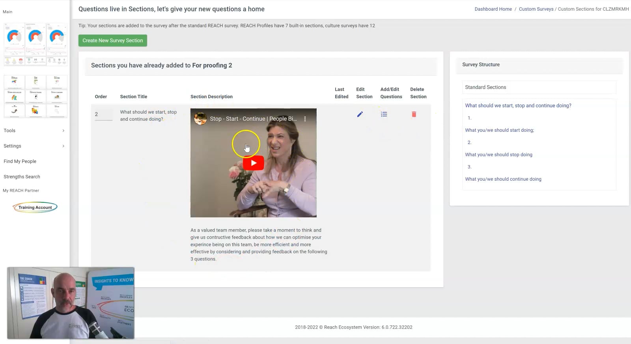Play the embedded YouTube video
Screen dimensions: 631x344
click(x=253, y=163)
